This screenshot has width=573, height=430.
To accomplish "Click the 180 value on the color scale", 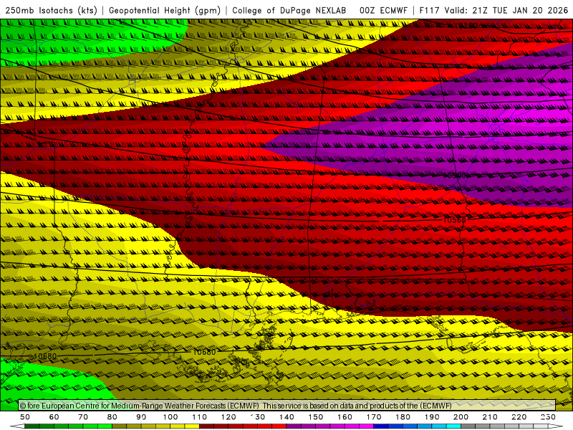I will (403, 417).
